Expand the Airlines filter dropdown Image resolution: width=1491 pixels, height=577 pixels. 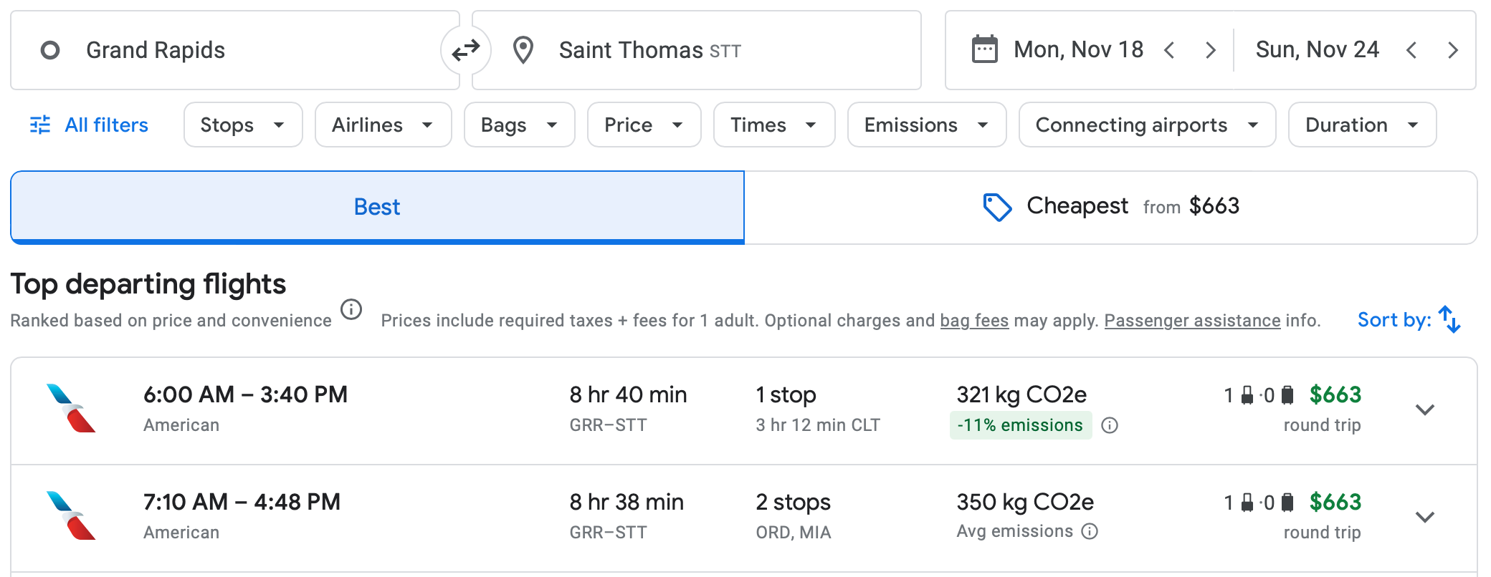pyautogui.click(x=383, y=125)
